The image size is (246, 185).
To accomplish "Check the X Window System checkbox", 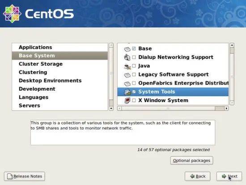I will (134, 100).
